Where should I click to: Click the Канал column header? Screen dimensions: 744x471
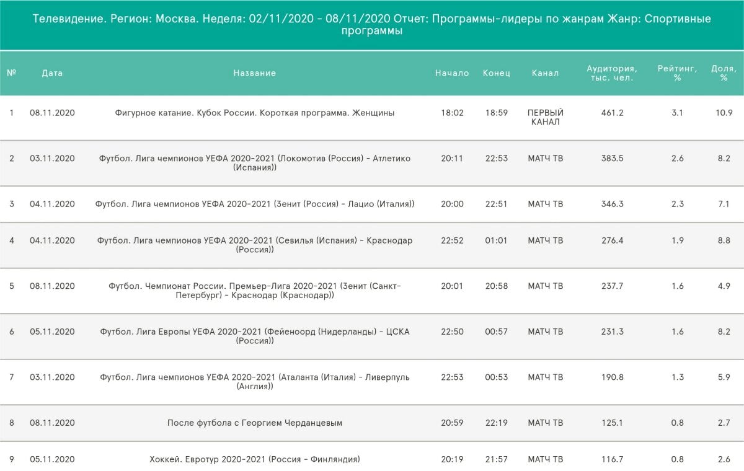coord(546,73)
